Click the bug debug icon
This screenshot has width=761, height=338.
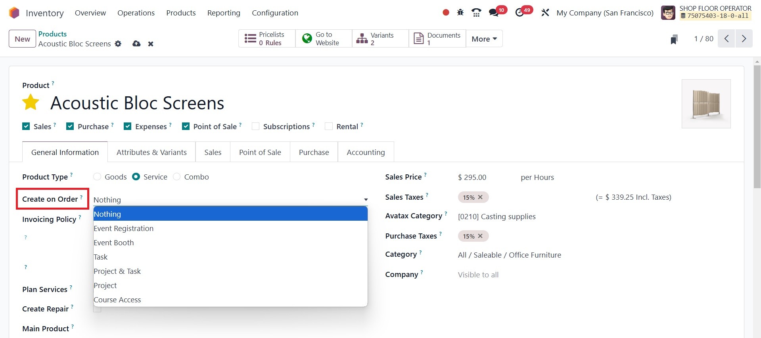(460, 13)
